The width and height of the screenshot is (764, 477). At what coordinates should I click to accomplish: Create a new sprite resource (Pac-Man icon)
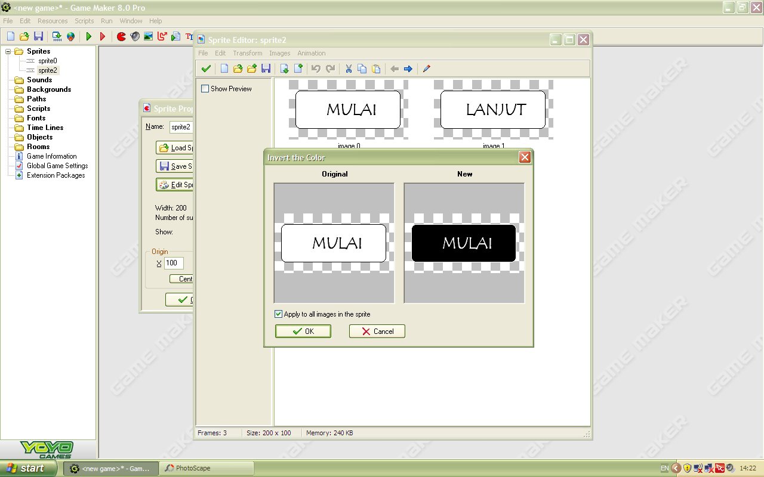[122, 36]
